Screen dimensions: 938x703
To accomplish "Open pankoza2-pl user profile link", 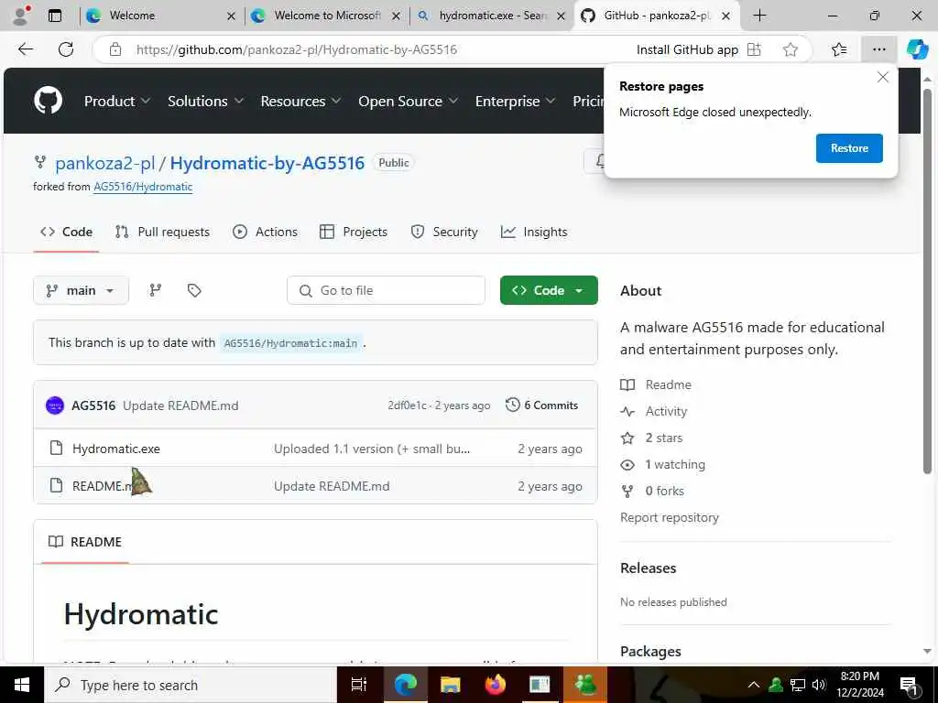I will click(104, 163).
